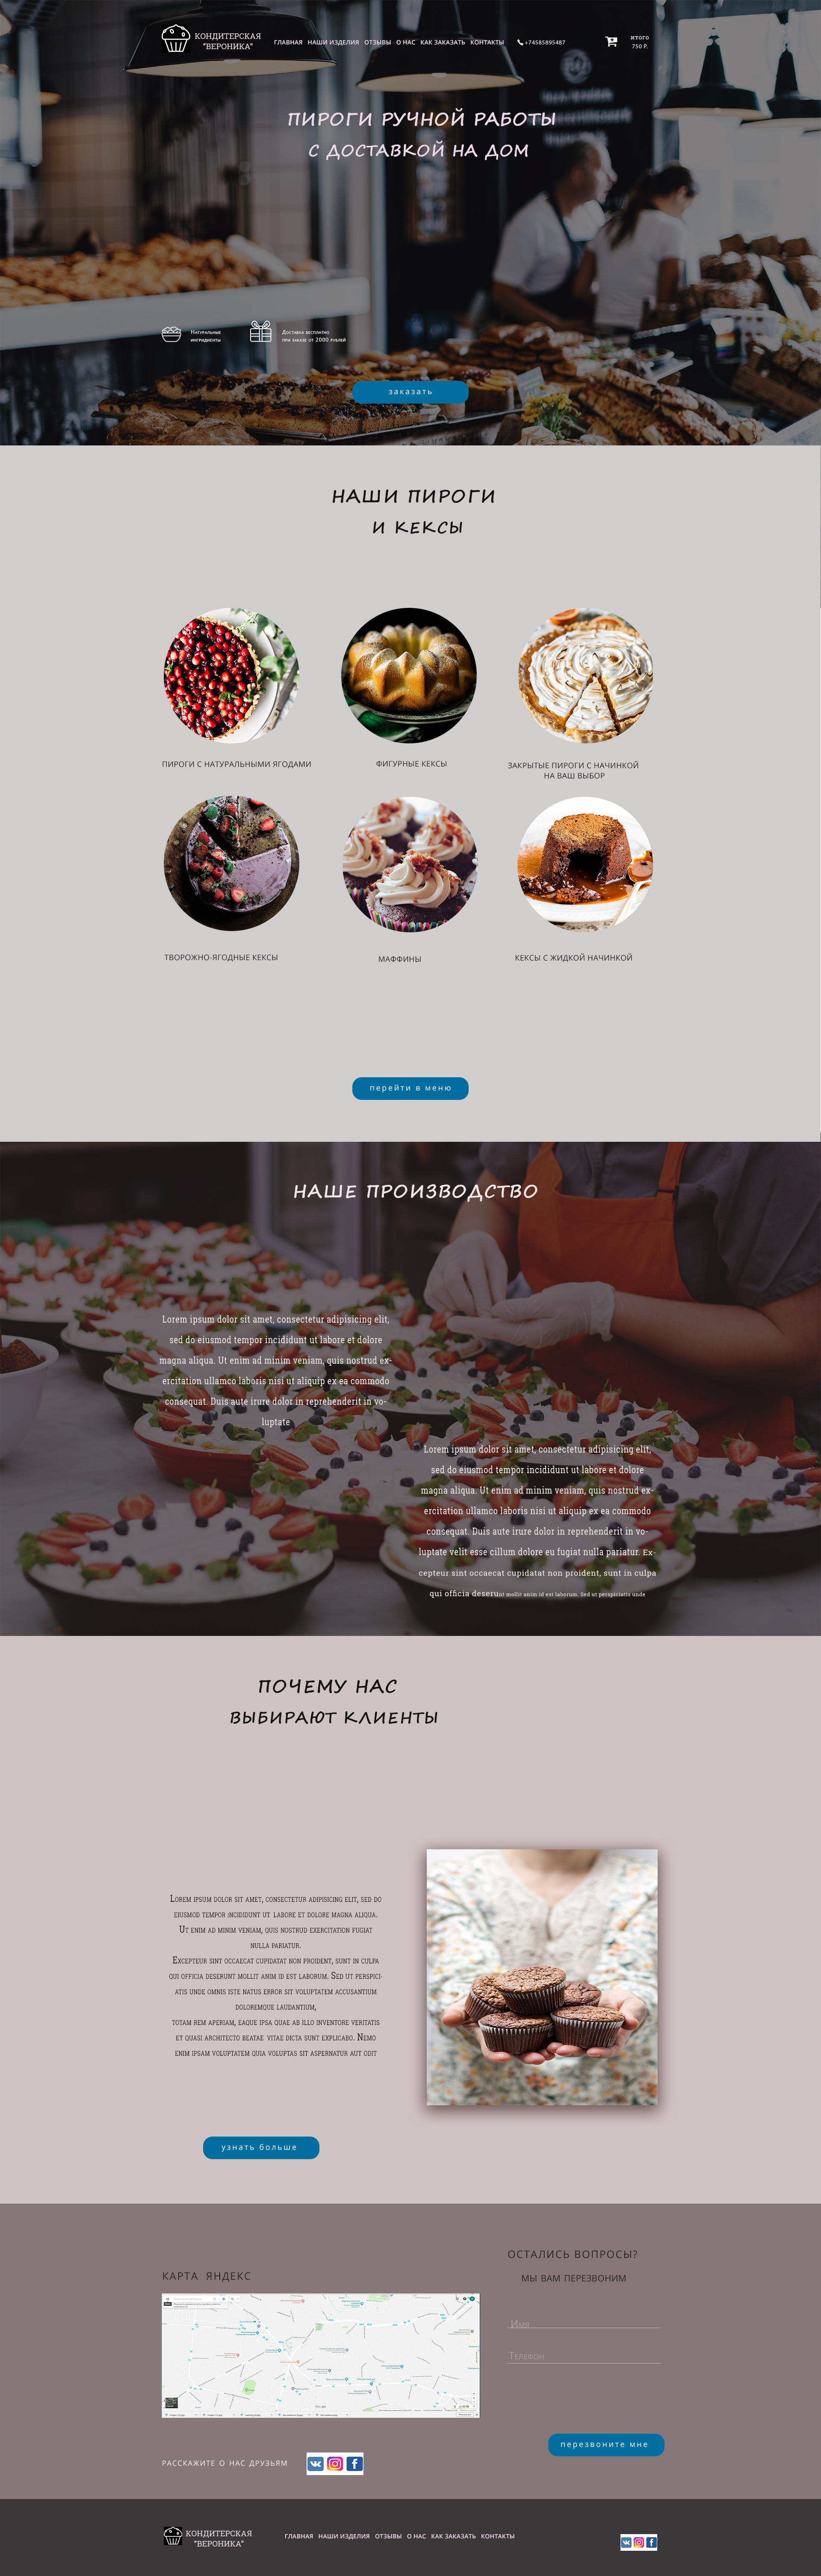Open the VK icon in the footer

(626, 2541)
